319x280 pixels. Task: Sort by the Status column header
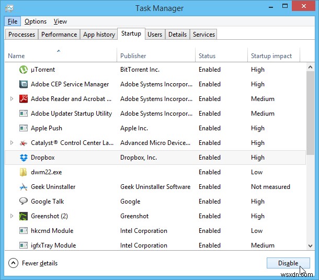[221, 55]
